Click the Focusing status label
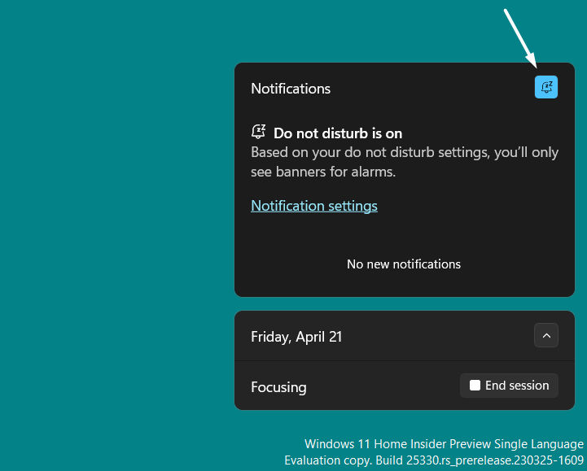Screen dimensions: 587x471 pos(278,387)
